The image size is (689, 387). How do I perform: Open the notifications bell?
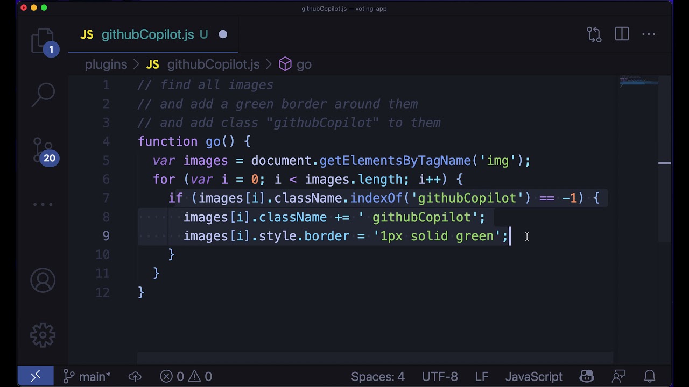pos(650,376)
